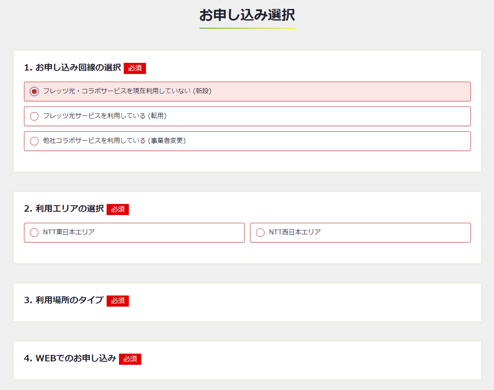Choose the NTT東日本エリア radio button
Viewport: 494px width, 390px height.
[x=34, y=233]
